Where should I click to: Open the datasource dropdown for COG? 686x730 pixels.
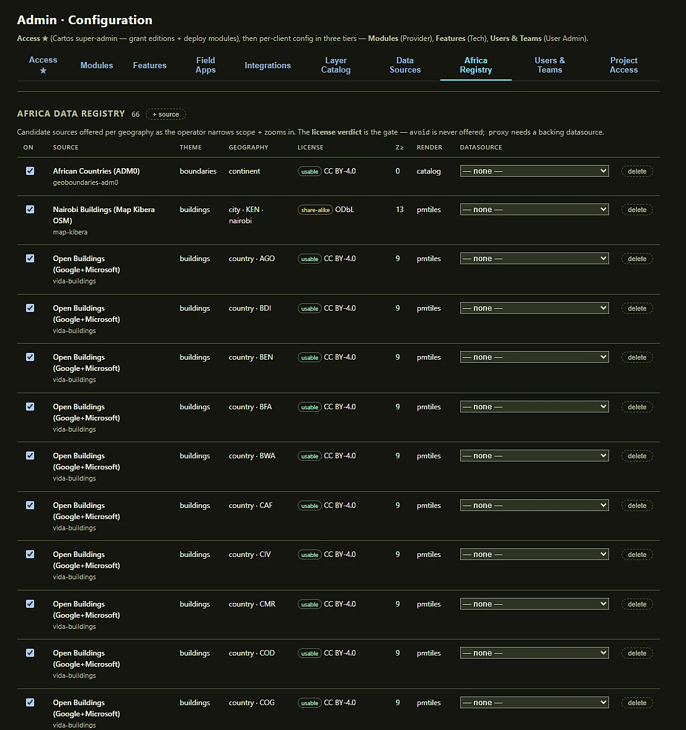534,703
